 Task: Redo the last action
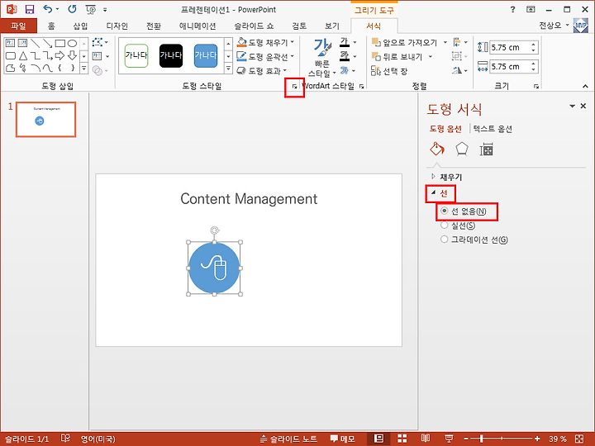pyautogui.click(x=72, y=9)
